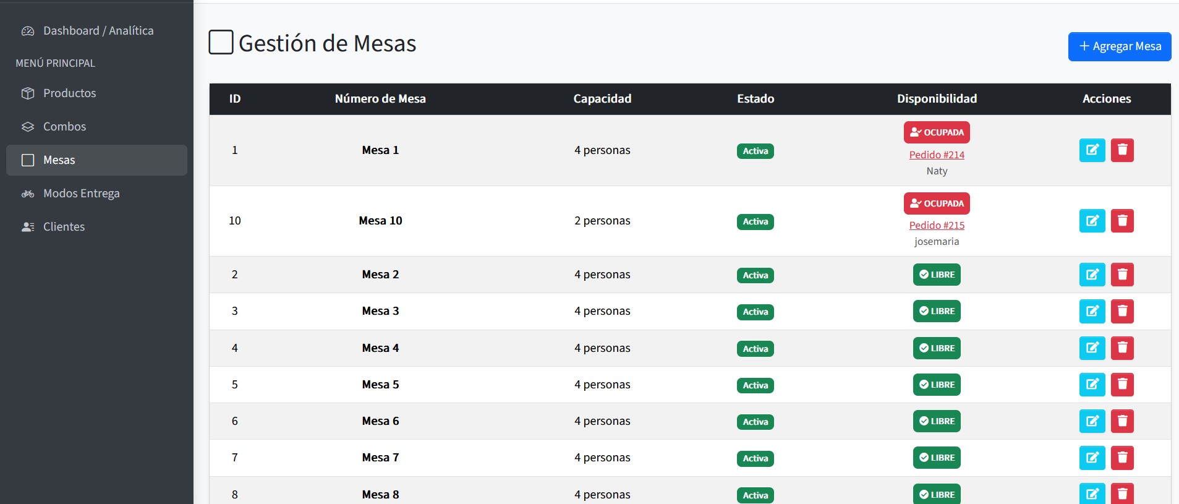Edit Mesa 5 with the pencil icon
This screenshot has width=1179, height=504.
point(1092,385)
